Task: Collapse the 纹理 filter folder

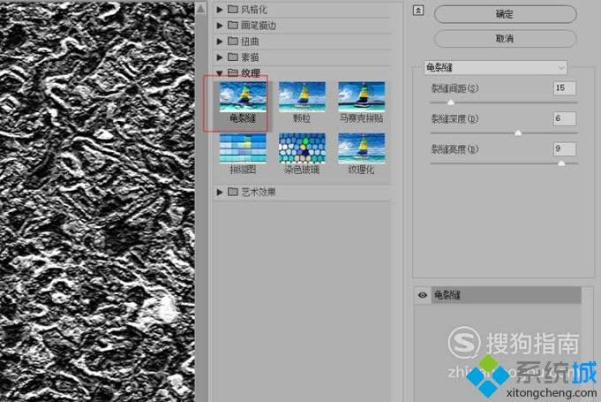Action: pyautogui.click(x=220, y=72)
